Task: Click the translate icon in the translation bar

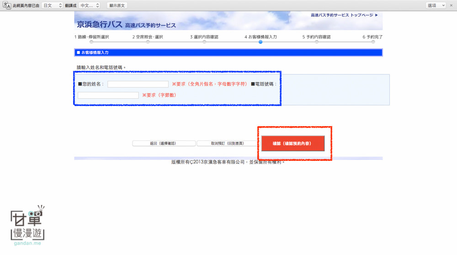Action: (x=7, y=5)
